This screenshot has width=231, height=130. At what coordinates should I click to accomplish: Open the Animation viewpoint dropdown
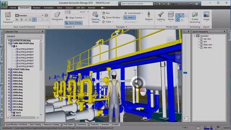(x=42, y=15)
